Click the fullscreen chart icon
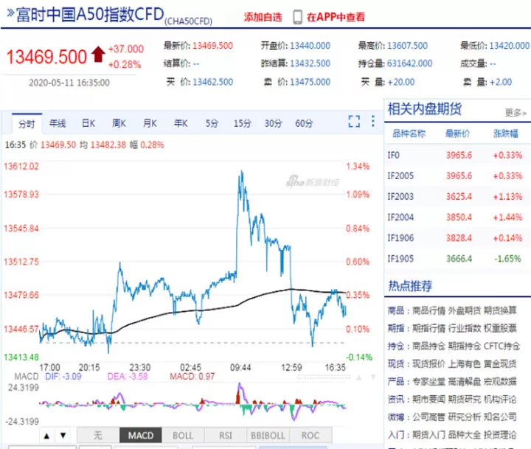Viewport: 531px width, 449px height. [354, 121]
